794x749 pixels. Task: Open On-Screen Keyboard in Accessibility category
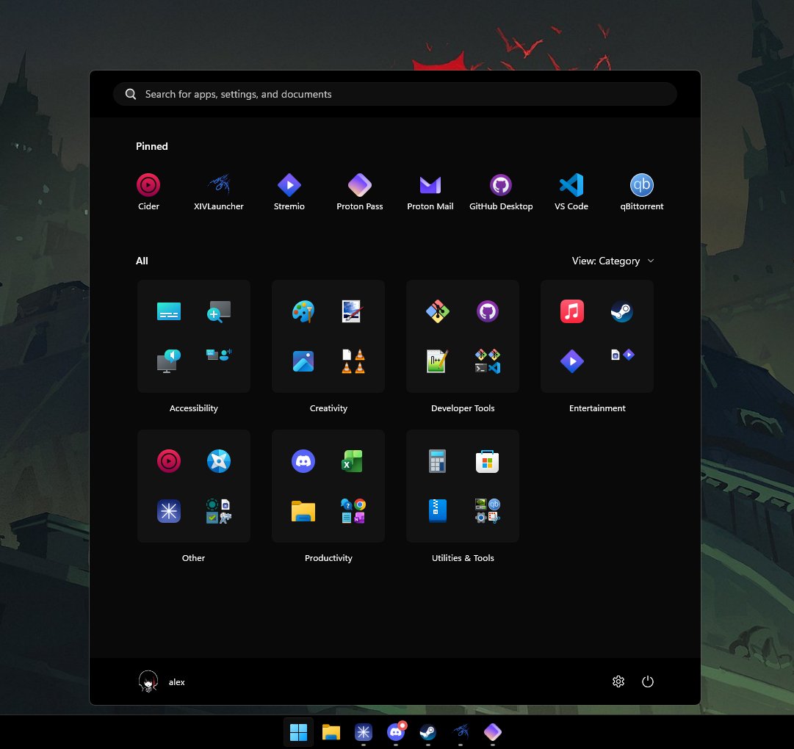169,311
